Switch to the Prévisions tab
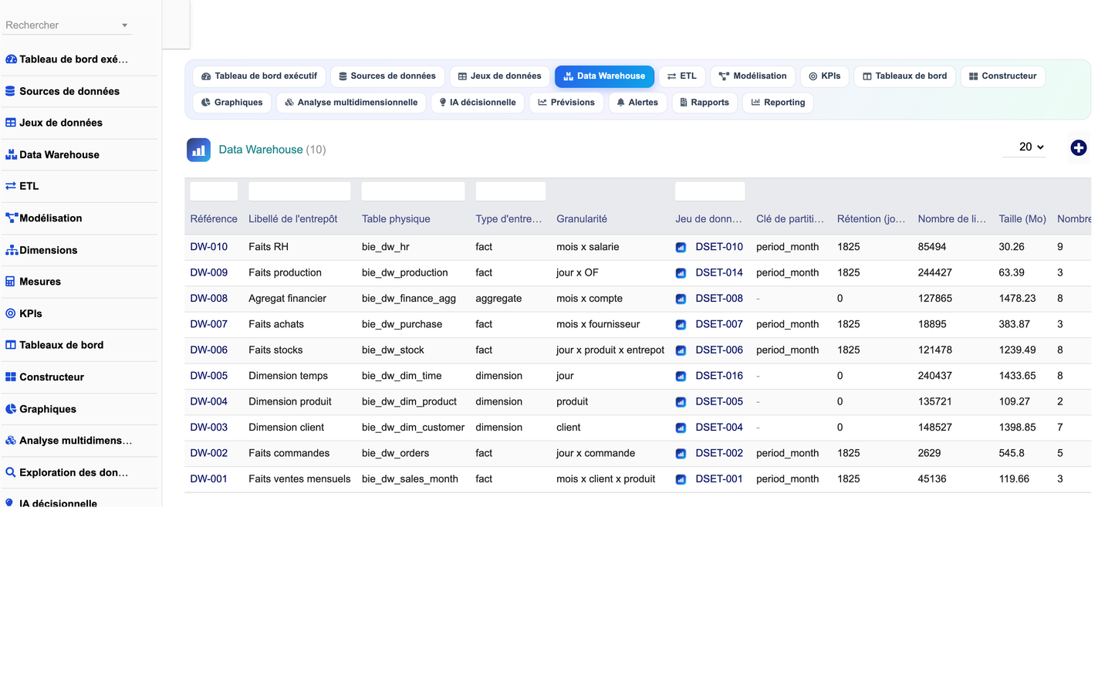 [566, 103]
